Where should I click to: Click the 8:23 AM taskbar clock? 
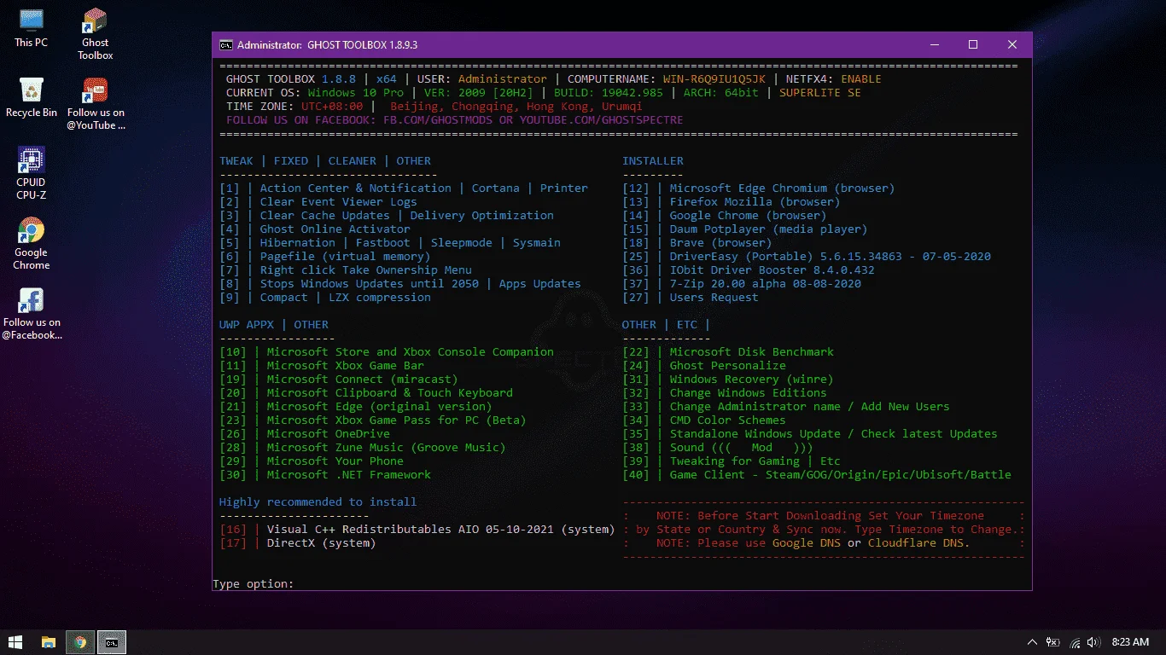click(x=1130, y=642)
